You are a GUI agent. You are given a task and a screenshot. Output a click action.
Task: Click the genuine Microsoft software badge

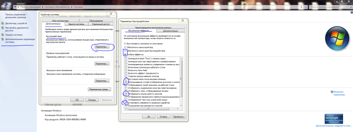pos(334,119)
